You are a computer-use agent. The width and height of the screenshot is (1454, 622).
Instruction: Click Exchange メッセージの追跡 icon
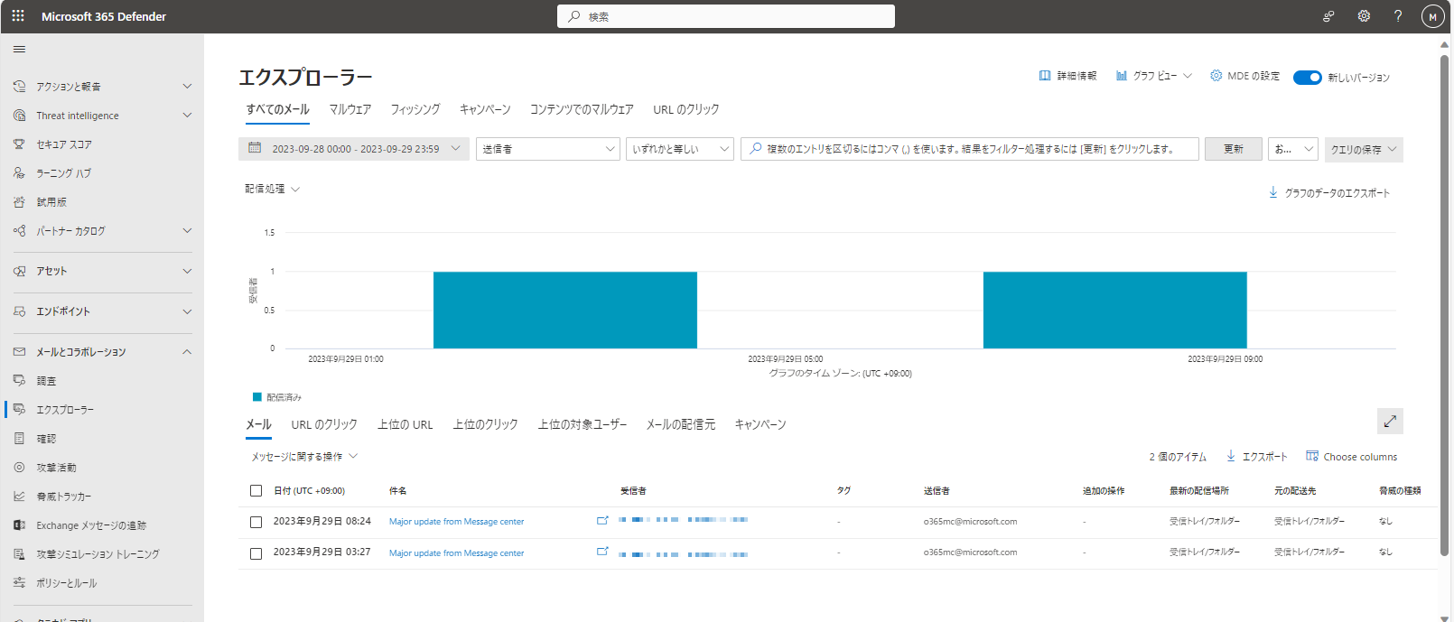tap(19, 525)
